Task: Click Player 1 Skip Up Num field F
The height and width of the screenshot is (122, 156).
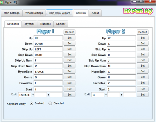Action: [48, 60]
